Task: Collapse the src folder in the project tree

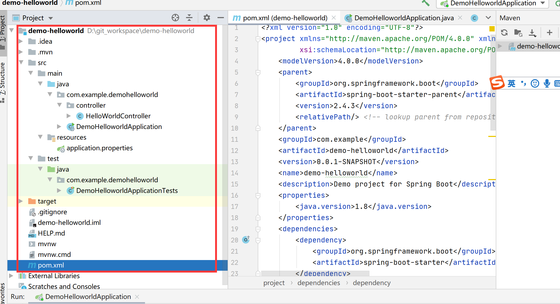Action: [x=21, y=63]
